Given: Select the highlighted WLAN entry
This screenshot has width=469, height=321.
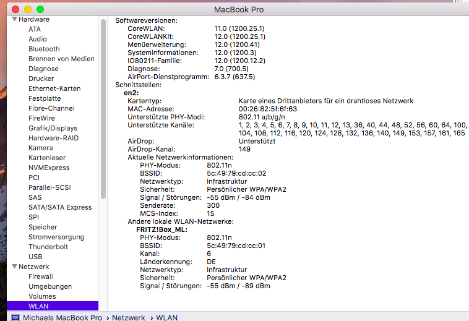Looking at the screenshot, I should pos(53,306).
